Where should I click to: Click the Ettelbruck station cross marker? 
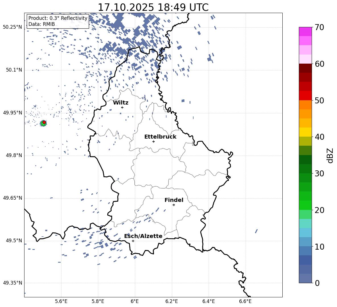coord(153,141)
